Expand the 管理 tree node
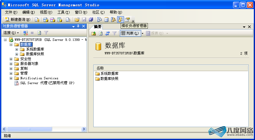Image resolution: width=255 pixels, height=140 pixels. [x=11, y=73]
